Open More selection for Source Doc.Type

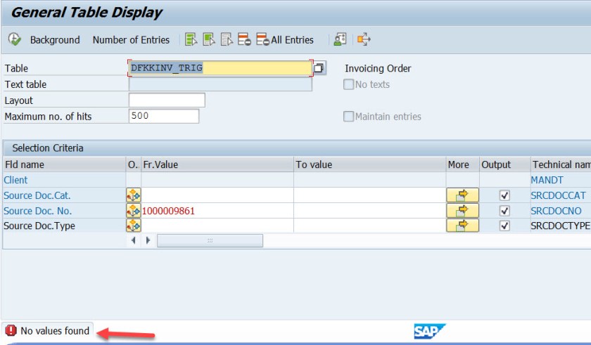coord(462,226)
